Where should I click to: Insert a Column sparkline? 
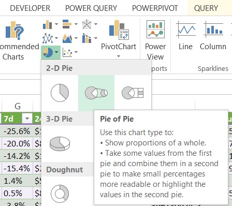pyautogui.click(x=213, y=36)
